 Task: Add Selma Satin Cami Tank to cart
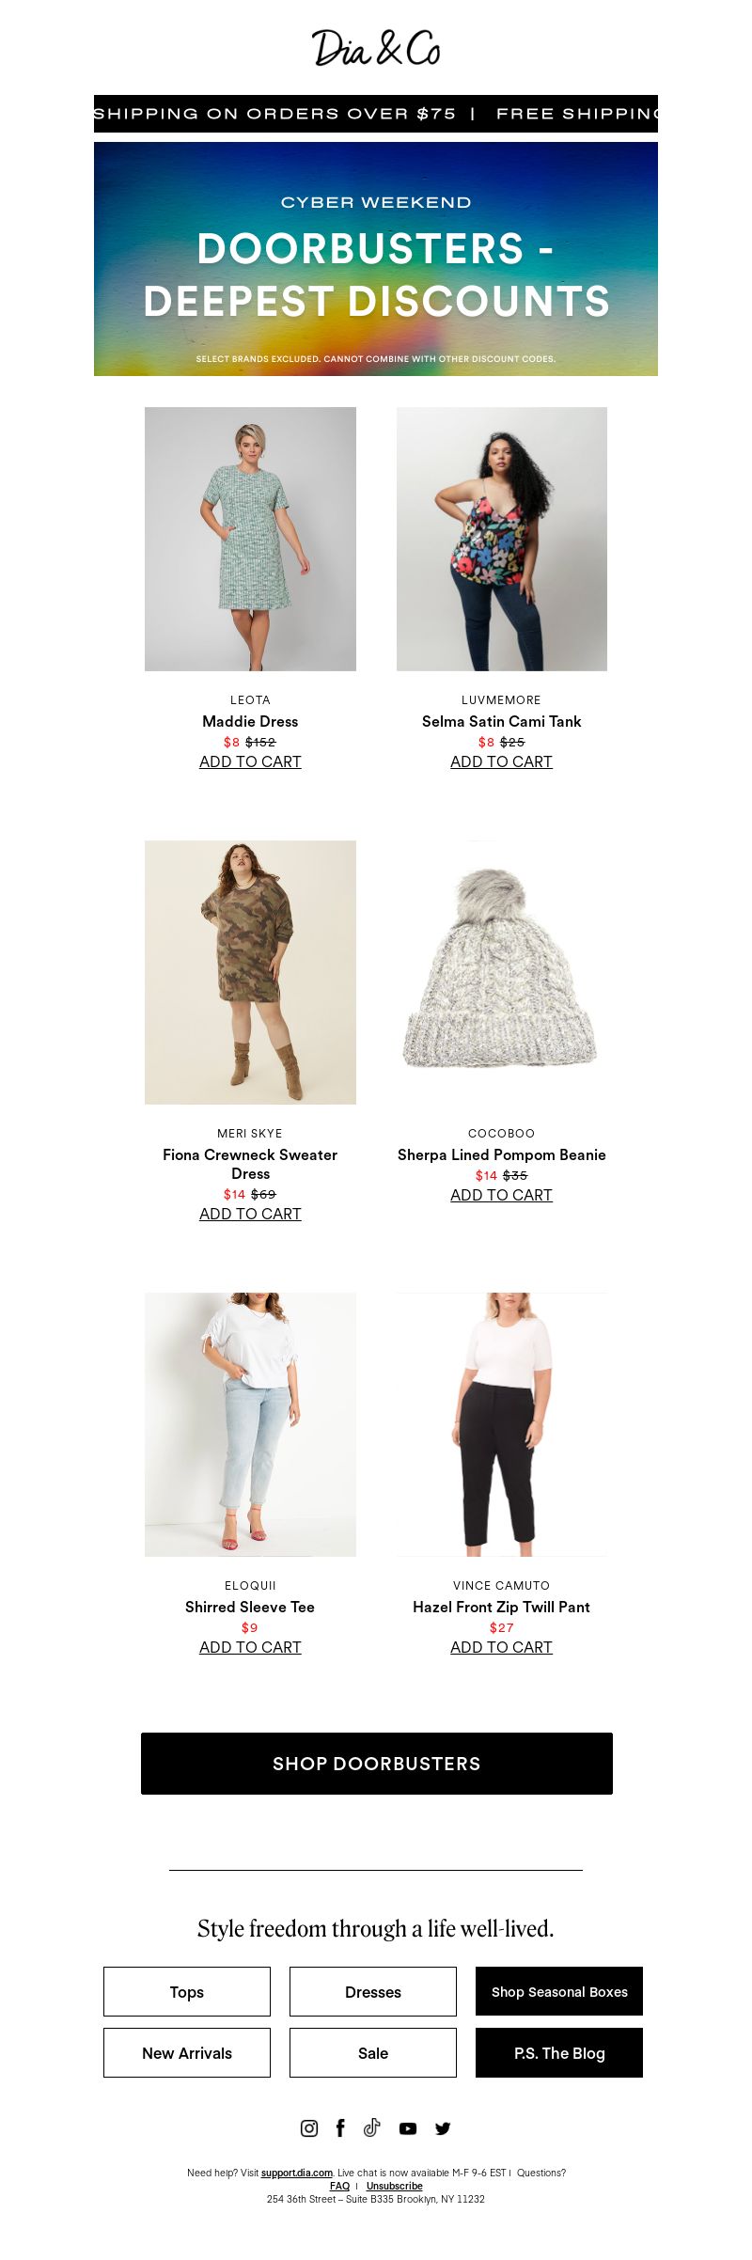501,761
